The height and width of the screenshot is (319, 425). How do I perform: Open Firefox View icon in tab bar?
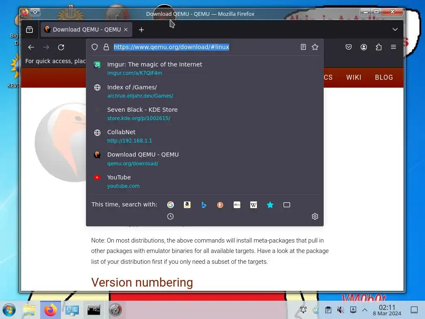[x=29, y=29]
